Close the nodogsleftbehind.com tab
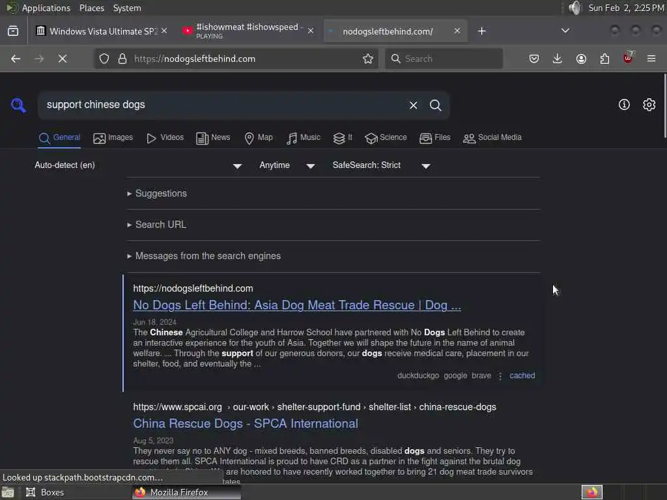667x500 pixels. [457, 31]
